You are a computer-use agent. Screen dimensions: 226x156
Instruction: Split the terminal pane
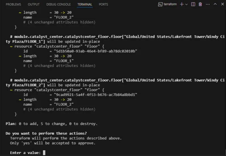pos(193,4)
